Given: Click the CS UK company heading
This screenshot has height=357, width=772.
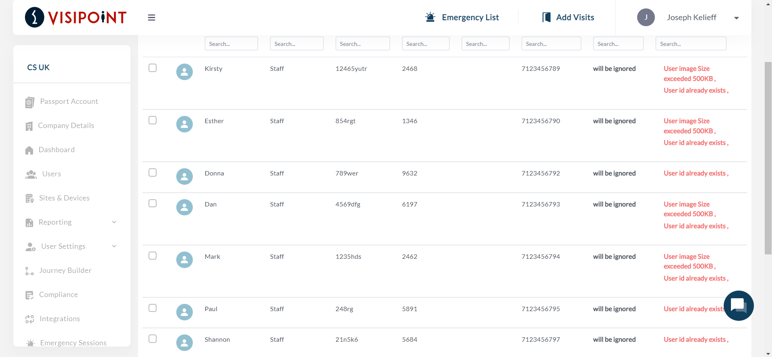Looking at the screenshot, I should pos(38,67).
